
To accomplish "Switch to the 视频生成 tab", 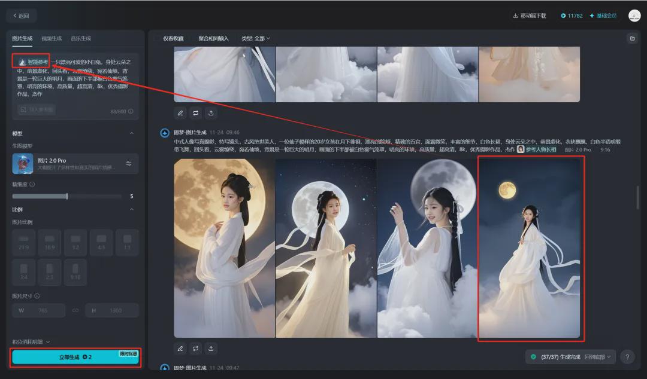I will [x=52, y=38].
